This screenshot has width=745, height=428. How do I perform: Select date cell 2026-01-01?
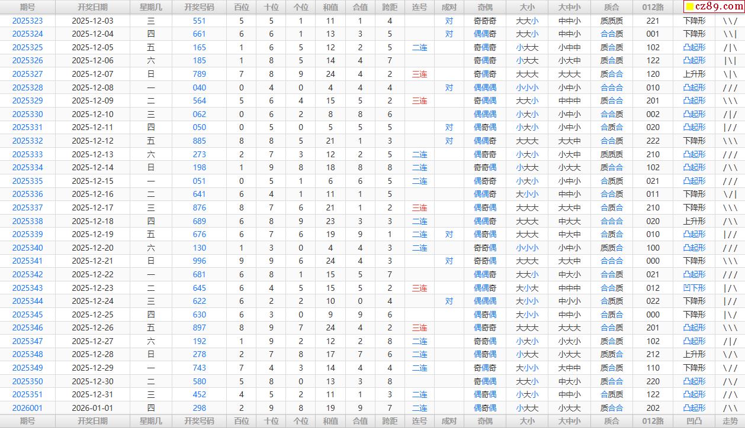pos(92,408)
